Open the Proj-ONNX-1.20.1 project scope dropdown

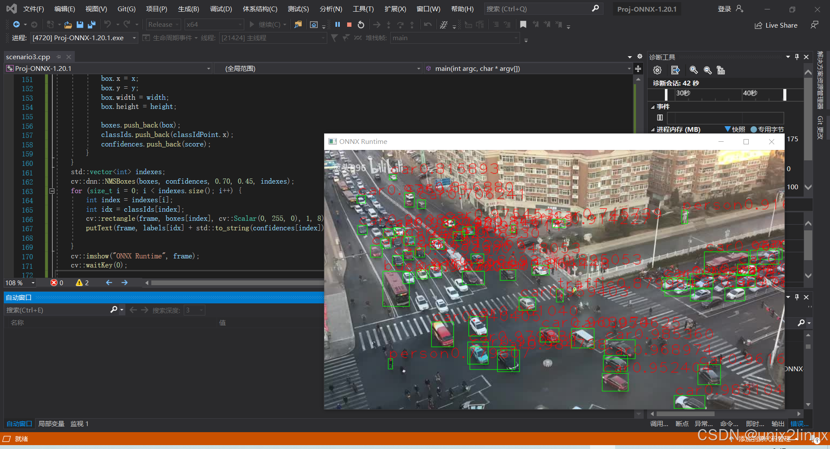(108, 68)
